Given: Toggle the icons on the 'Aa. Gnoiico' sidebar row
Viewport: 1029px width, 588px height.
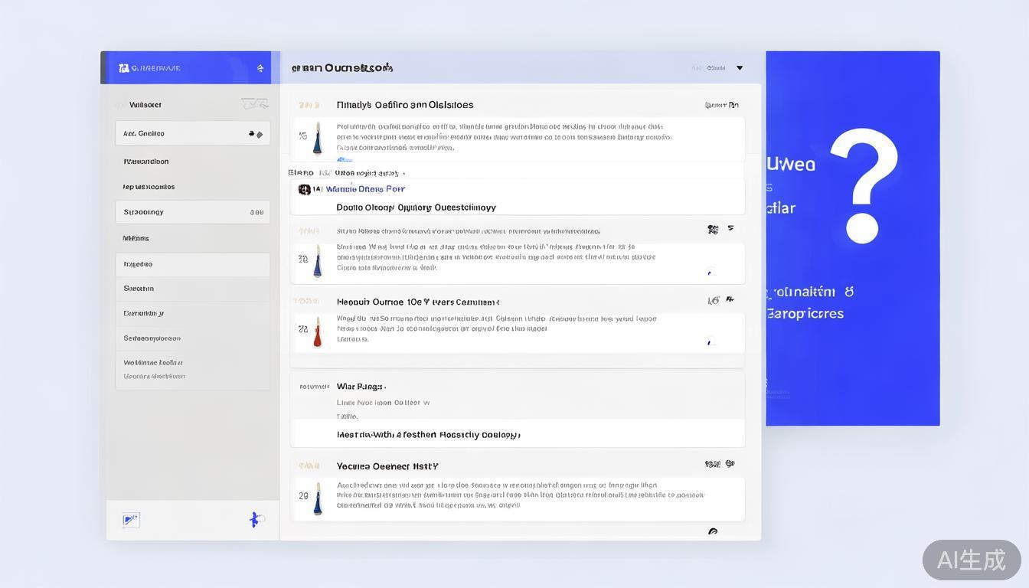Looking at the screenshot, I should tap(256, 134).
